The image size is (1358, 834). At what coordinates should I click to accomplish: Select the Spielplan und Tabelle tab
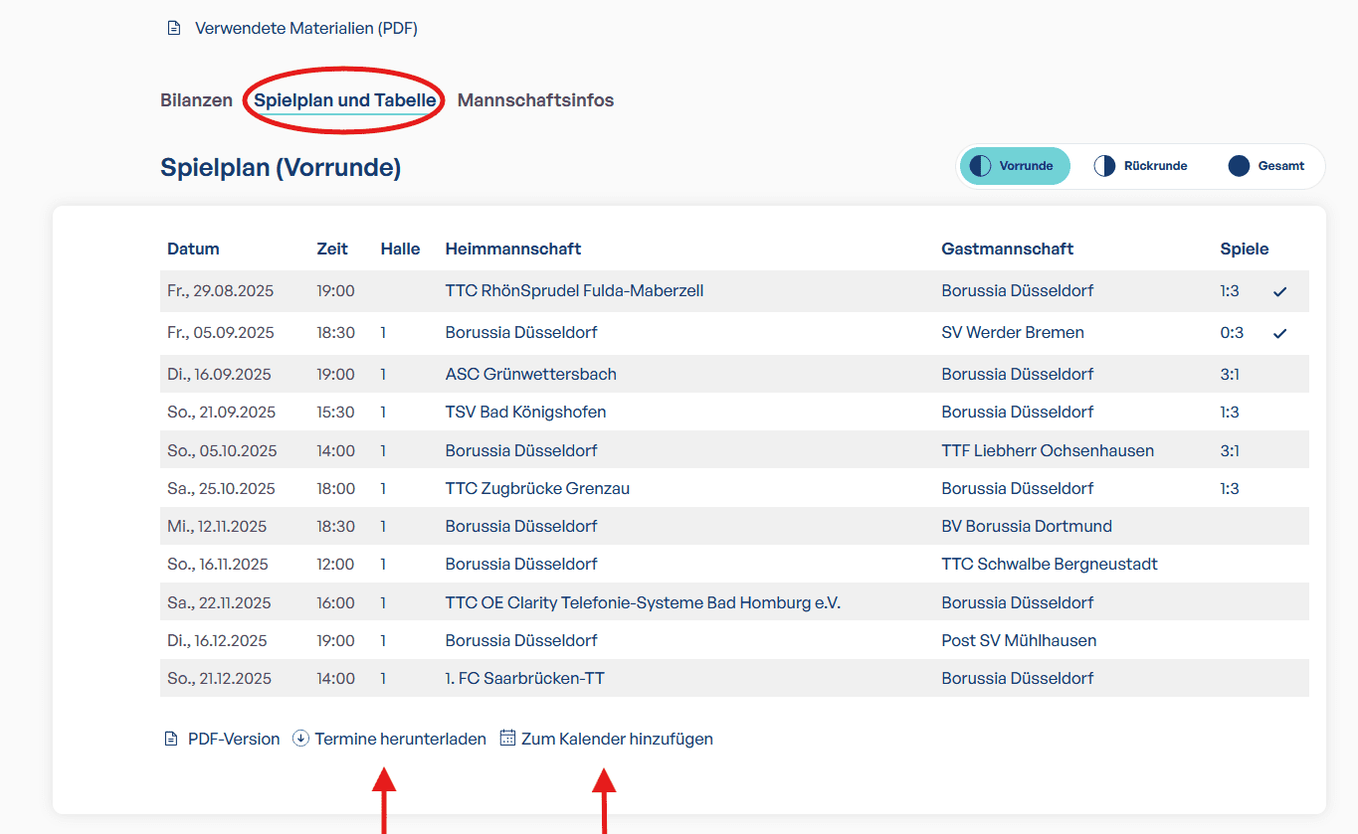pos(344,100)
